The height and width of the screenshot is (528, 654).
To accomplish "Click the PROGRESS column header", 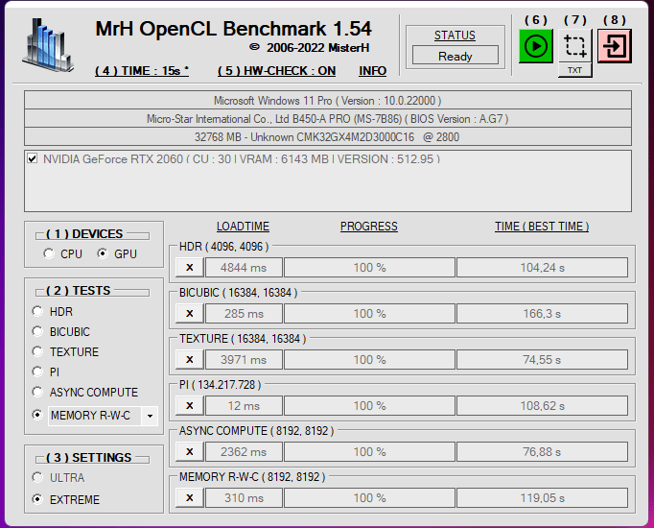I will [x=368, y=227].
